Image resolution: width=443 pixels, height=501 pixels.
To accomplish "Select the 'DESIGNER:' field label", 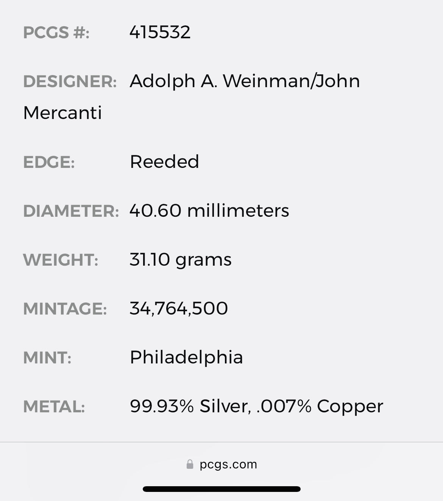I will (x=70, y=81).
